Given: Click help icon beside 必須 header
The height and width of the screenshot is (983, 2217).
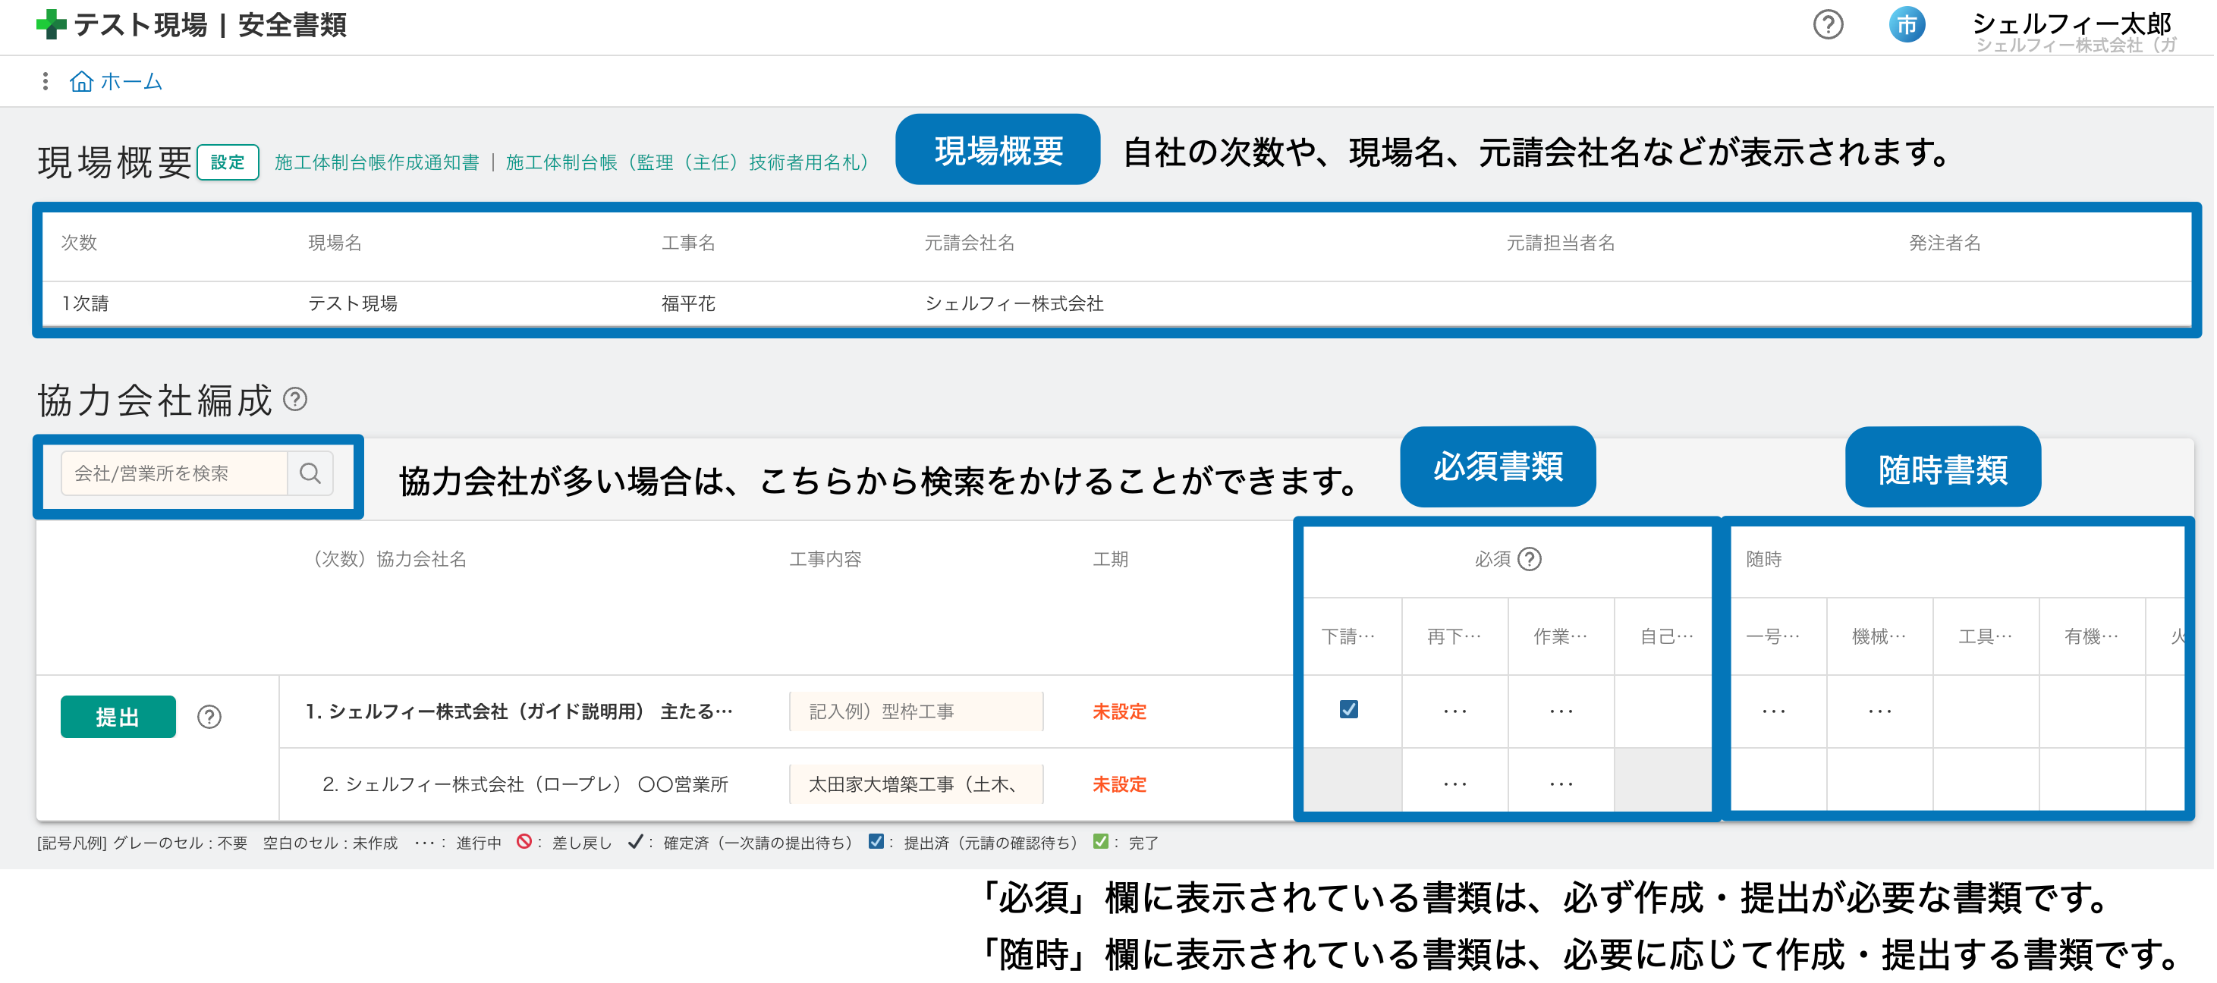Looking at the screenshot, I should (x=1530, y=559).
